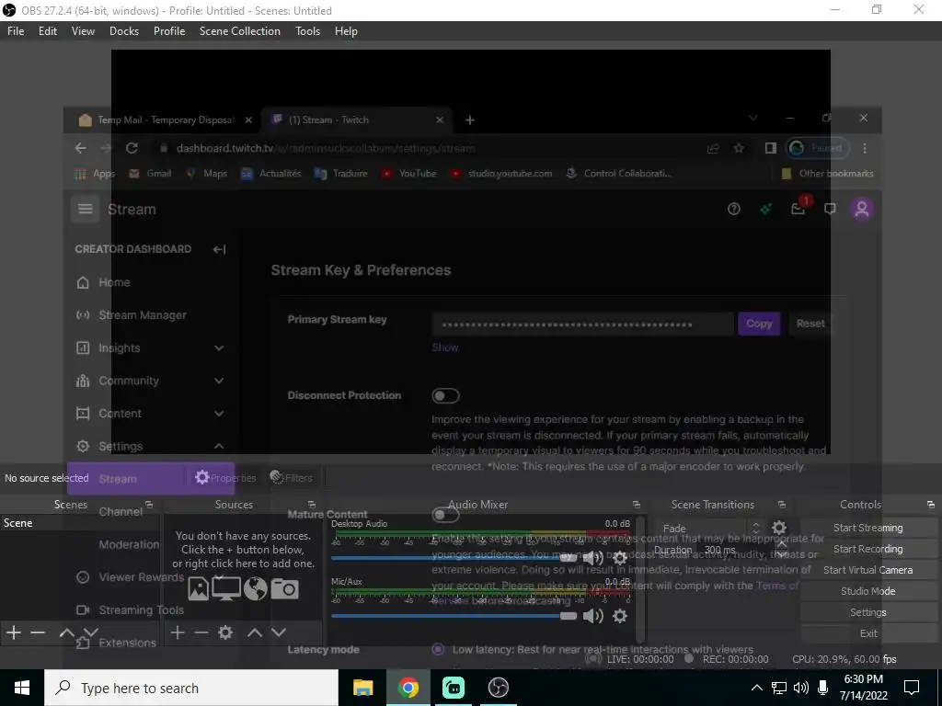The height and width of the screenshot is (706, 942).
Task: Open Twitch user avatar menu
Action: tap(861, 209)
